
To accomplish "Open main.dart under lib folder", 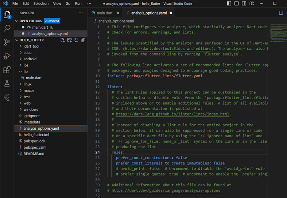I will (34, 78).
